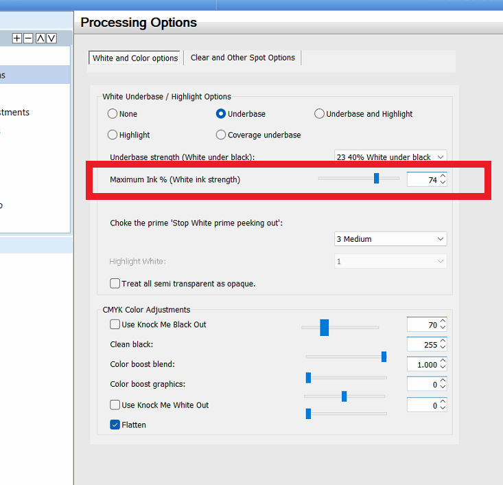Screen dimensions: 503x485
Task: Decrease Maximum Ink % with down arrow
Action: click(x=443, y=182)
